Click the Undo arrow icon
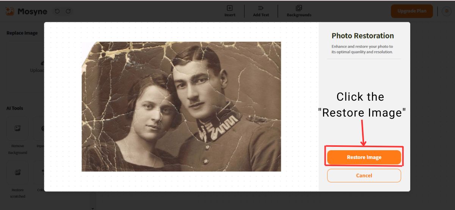This screenshot has width=455, height=210. click(x=57, y=11)
